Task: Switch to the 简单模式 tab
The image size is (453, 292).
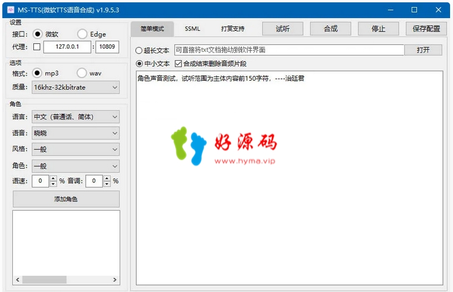Action: pos(152,29)
